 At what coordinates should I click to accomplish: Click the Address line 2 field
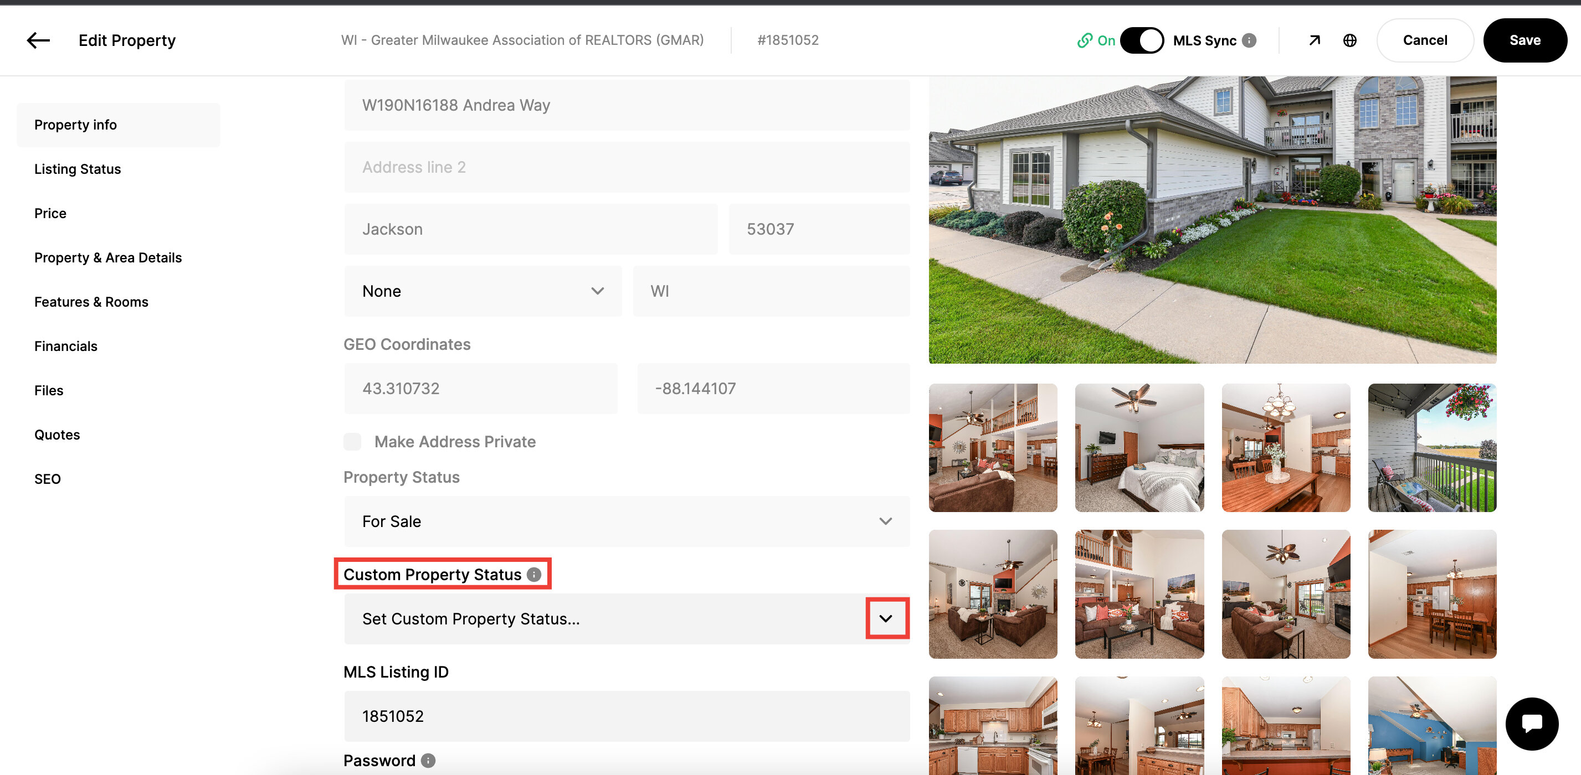point(627,167)
